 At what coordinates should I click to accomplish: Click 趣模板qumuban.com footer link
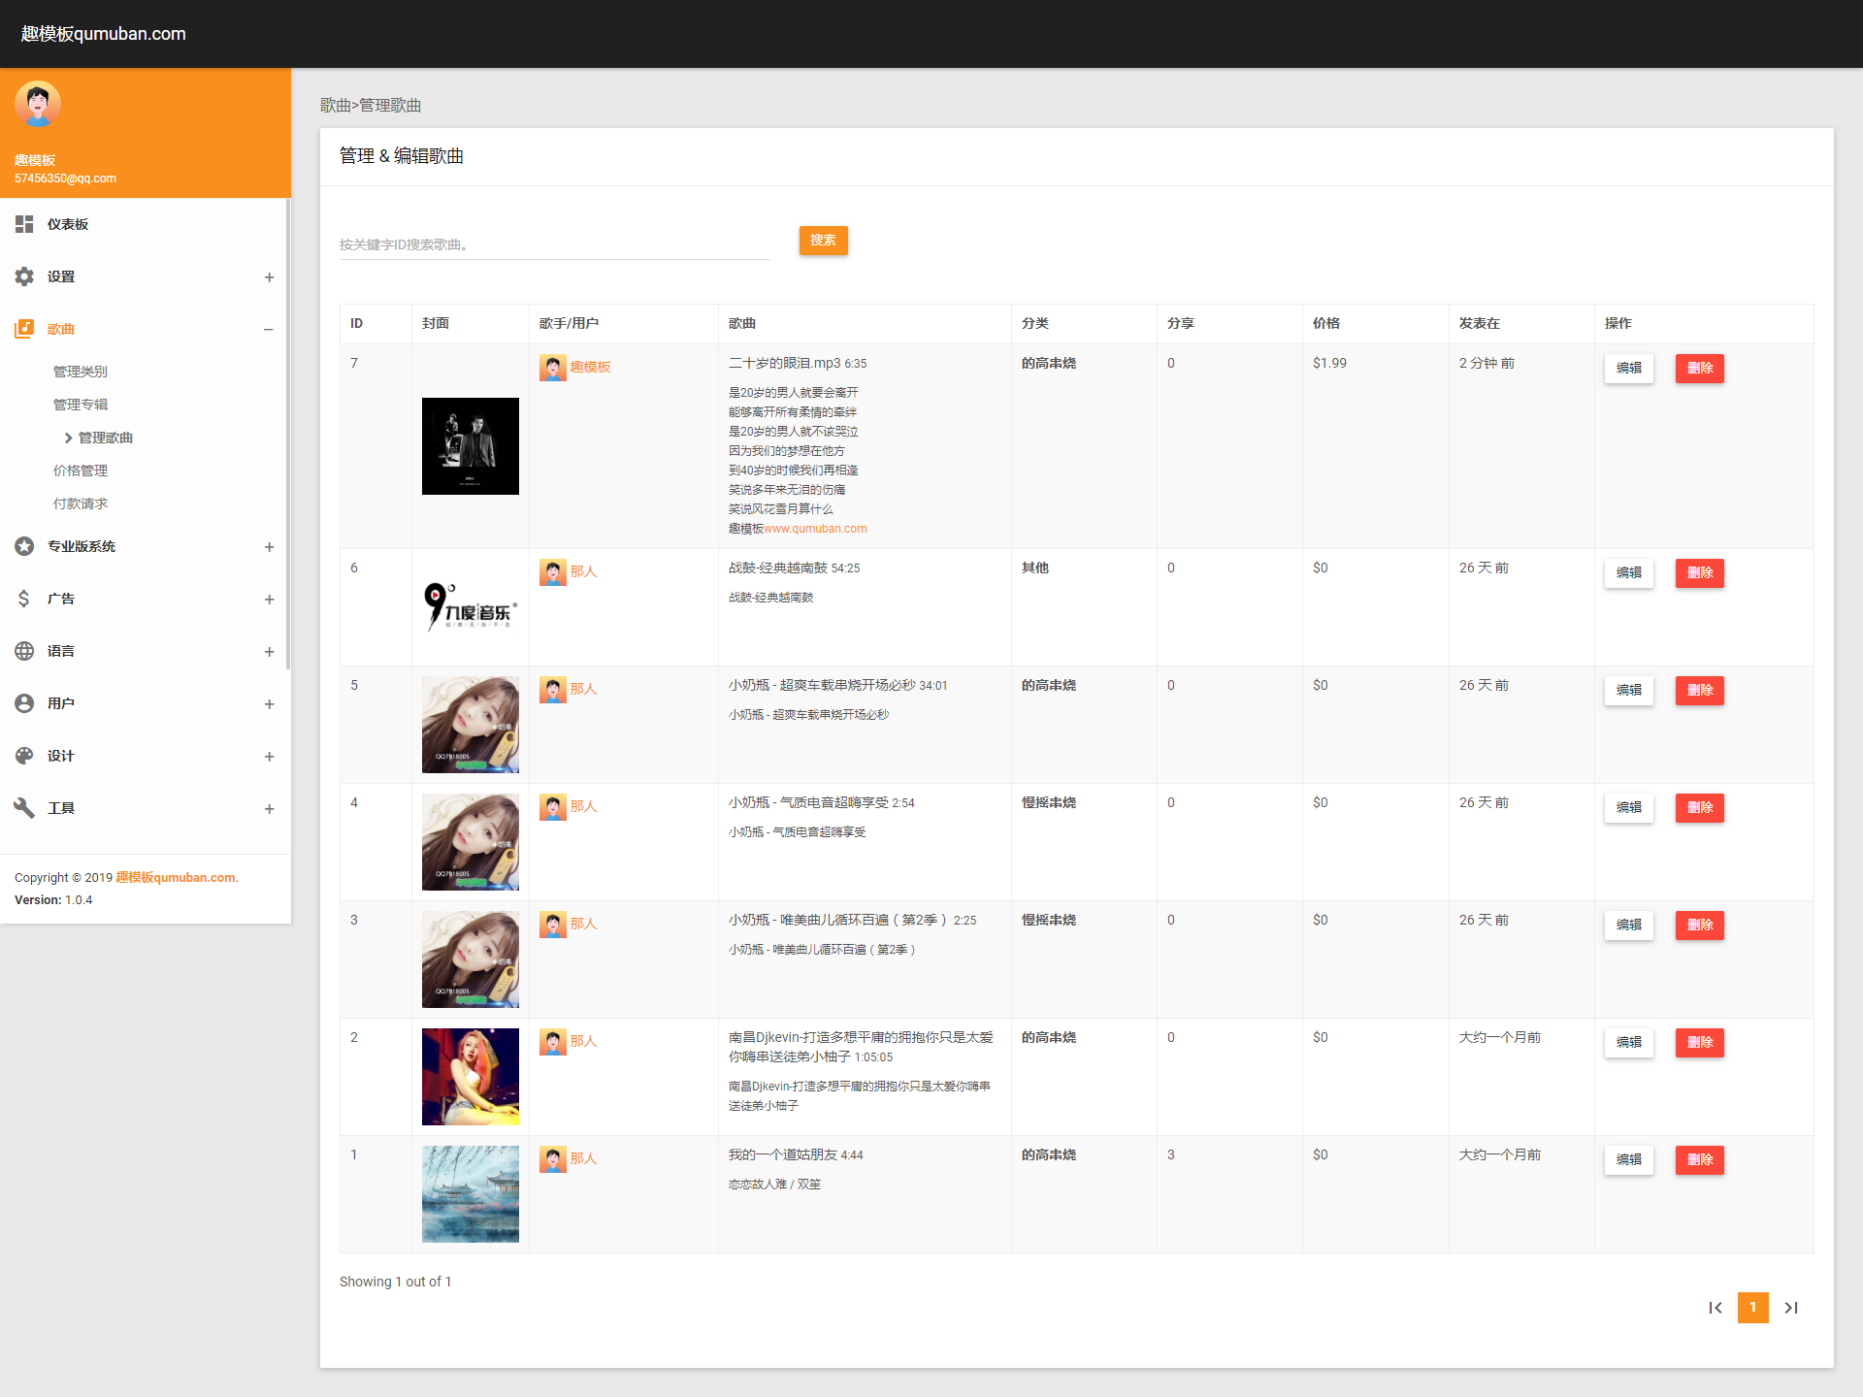[176, 877]
